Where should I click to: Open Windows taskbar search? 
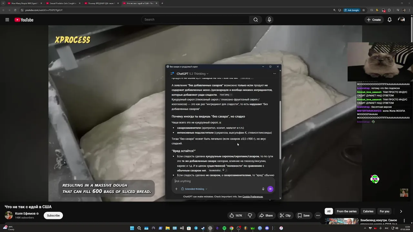point(139,228)
